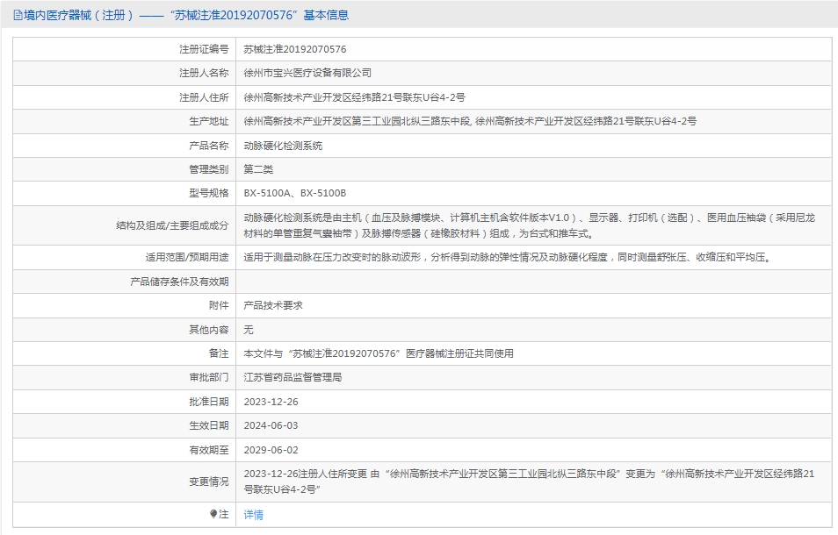Click the intended use description in 适用范围 row
The height and width of the screenshot is (535, 838).
point(508,258)
